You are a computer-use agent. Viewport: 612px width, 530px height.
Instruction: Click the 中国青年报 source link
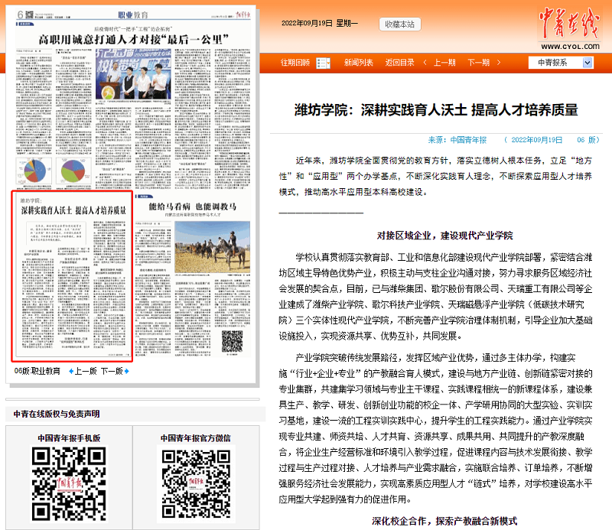coord(467,140)
